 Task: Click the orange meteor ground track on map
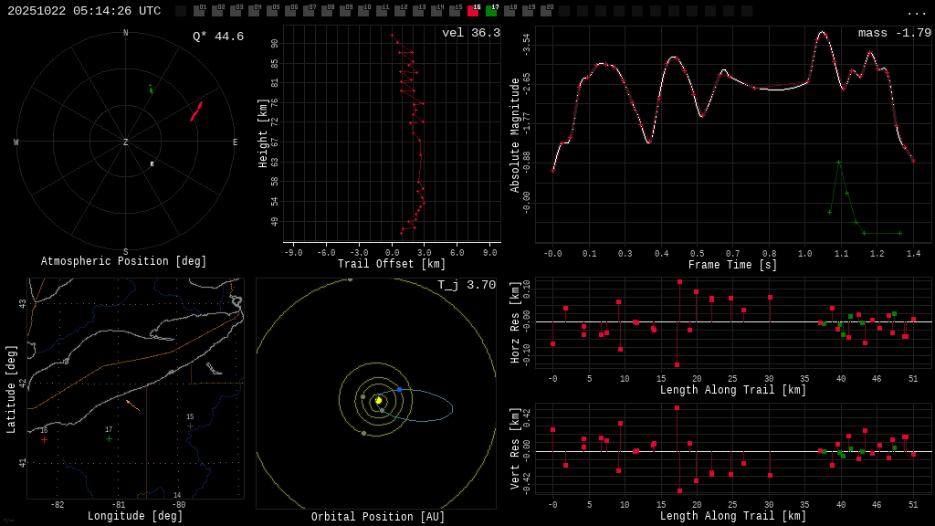[x=133, y=405]
